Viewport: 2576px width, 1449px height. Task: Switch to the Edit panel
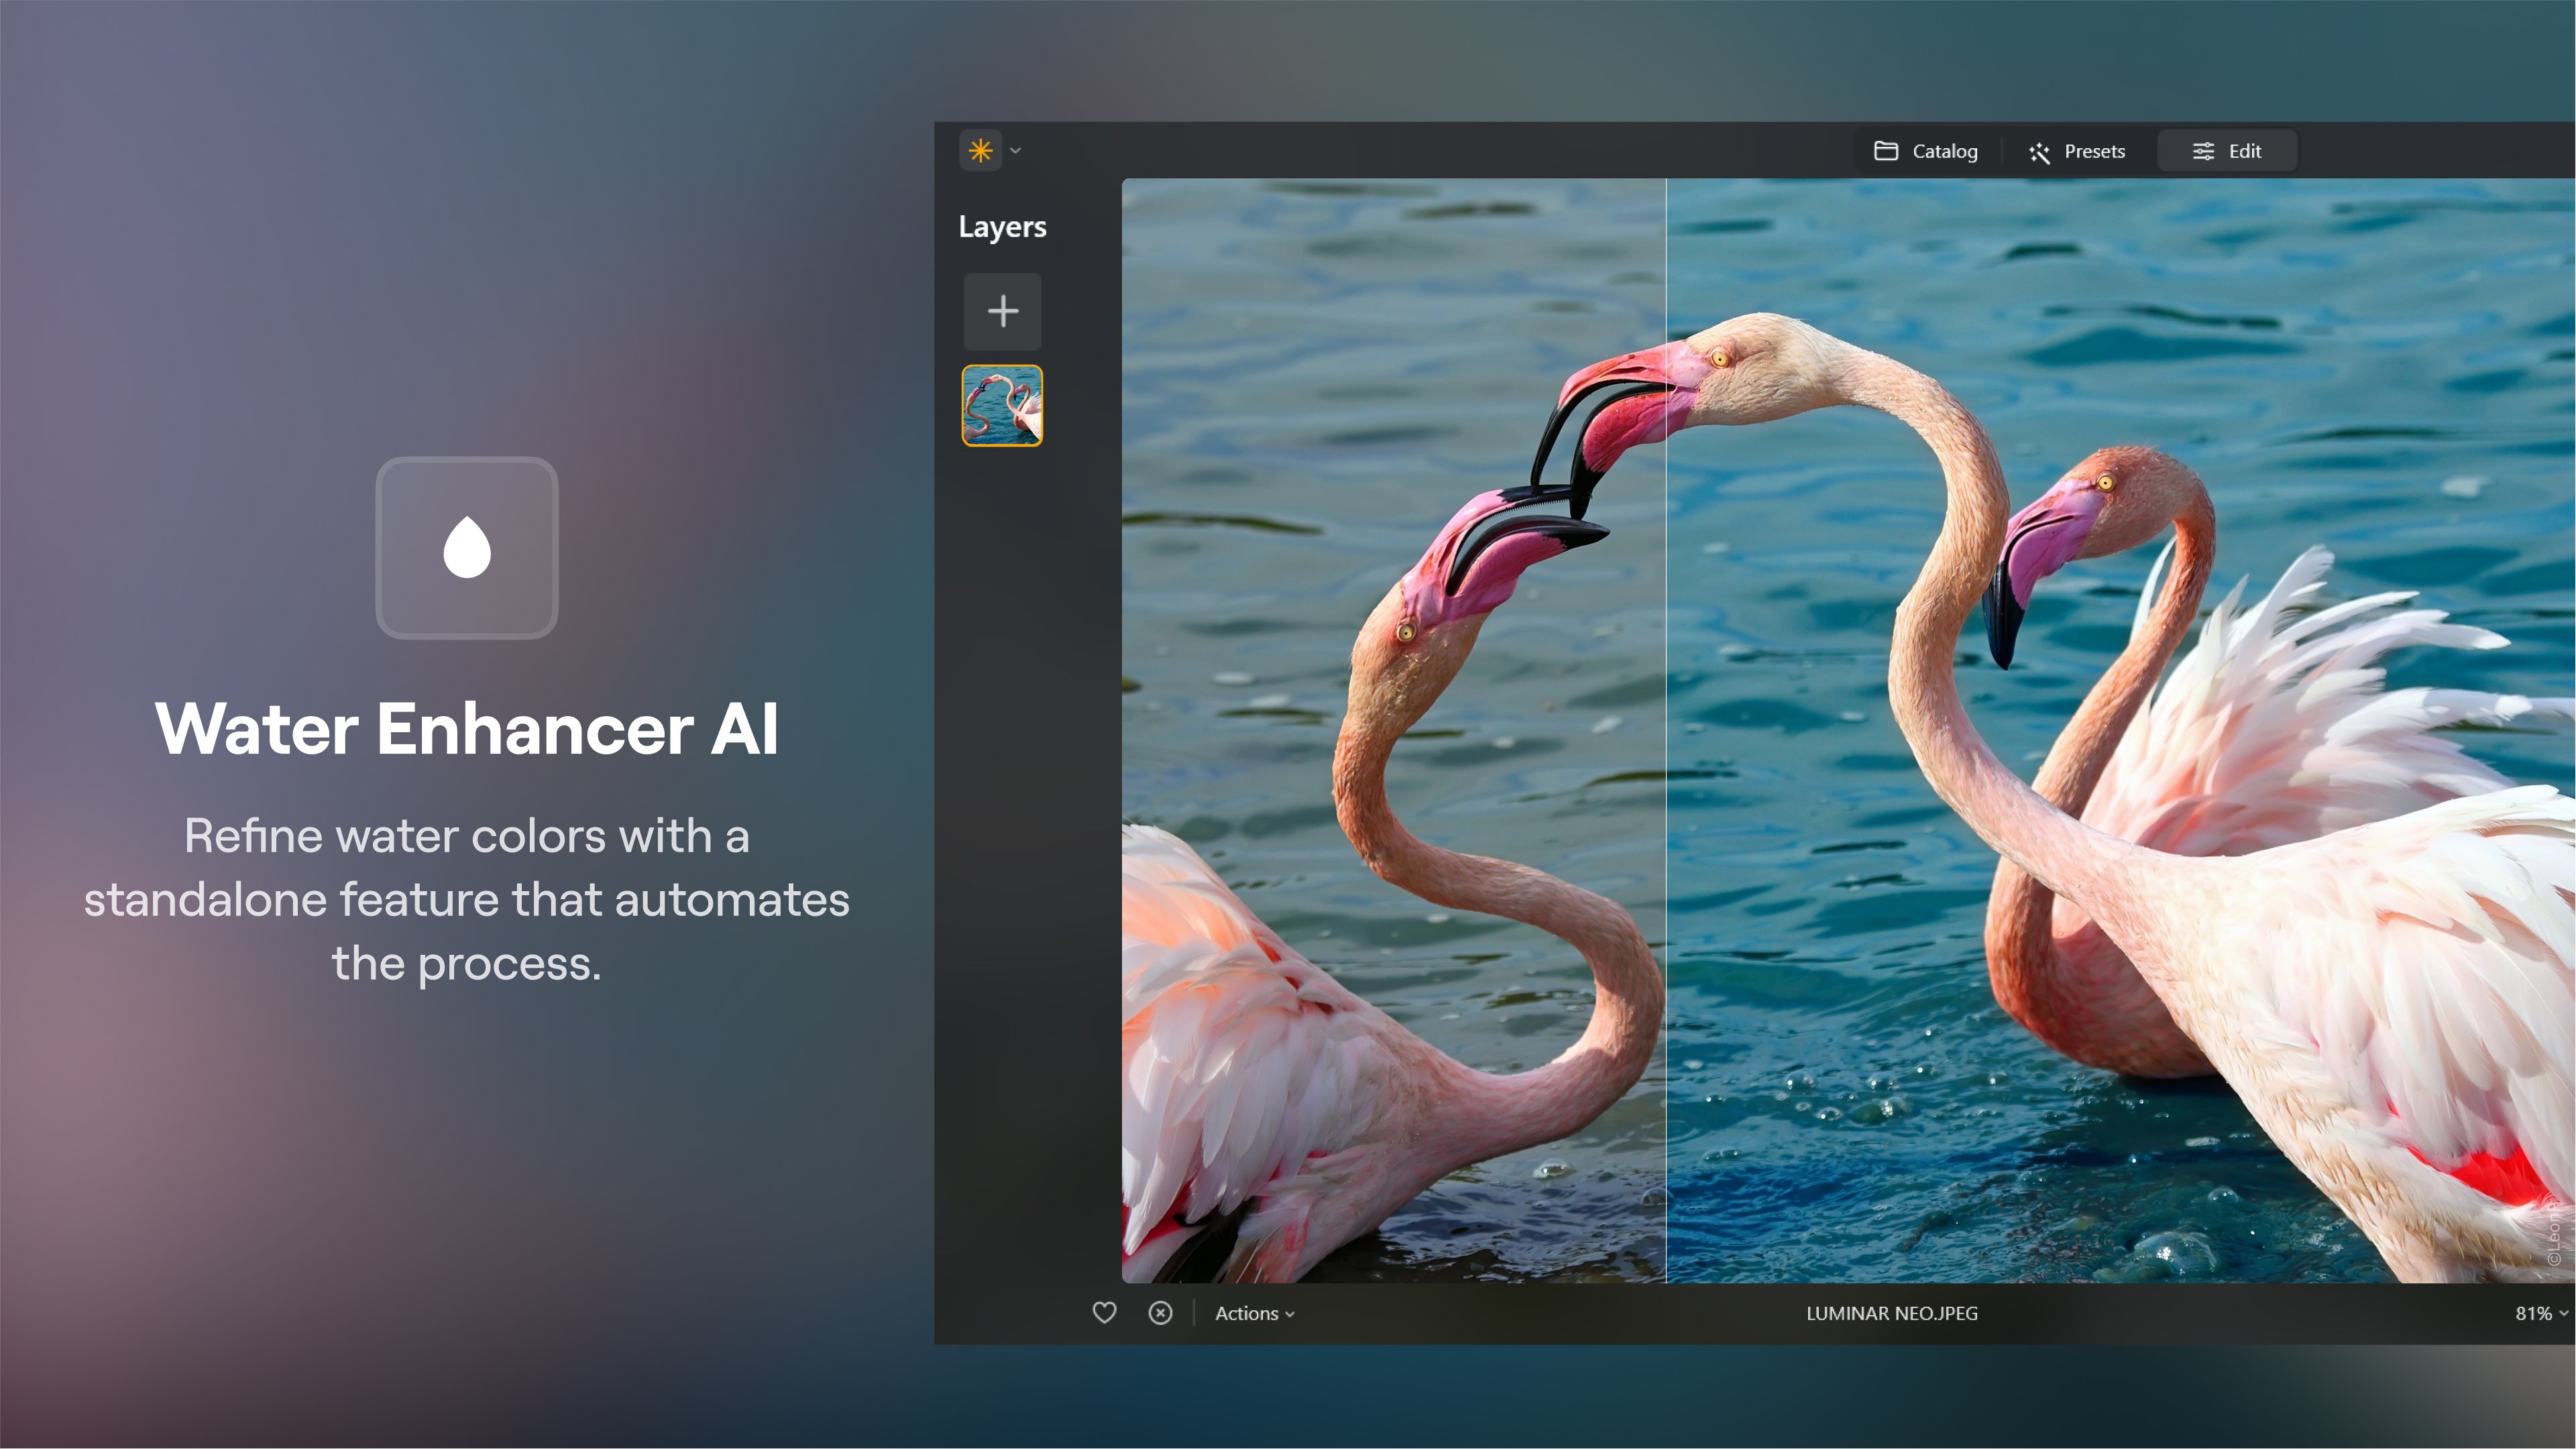tap(2226, 150)
